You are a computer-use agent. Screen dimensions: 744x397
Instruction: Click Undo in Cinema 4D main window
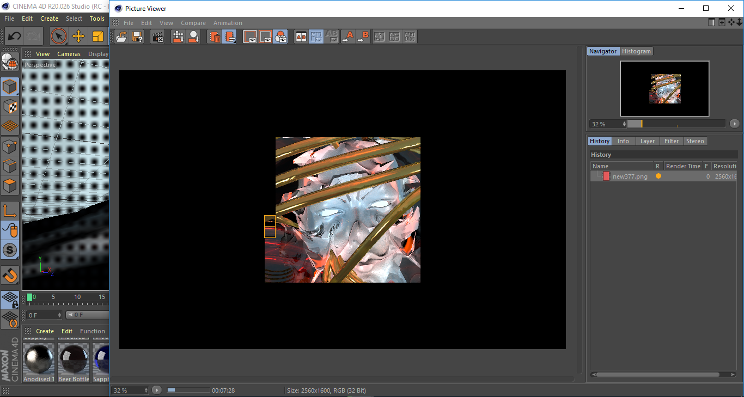[x=14, y=36]
